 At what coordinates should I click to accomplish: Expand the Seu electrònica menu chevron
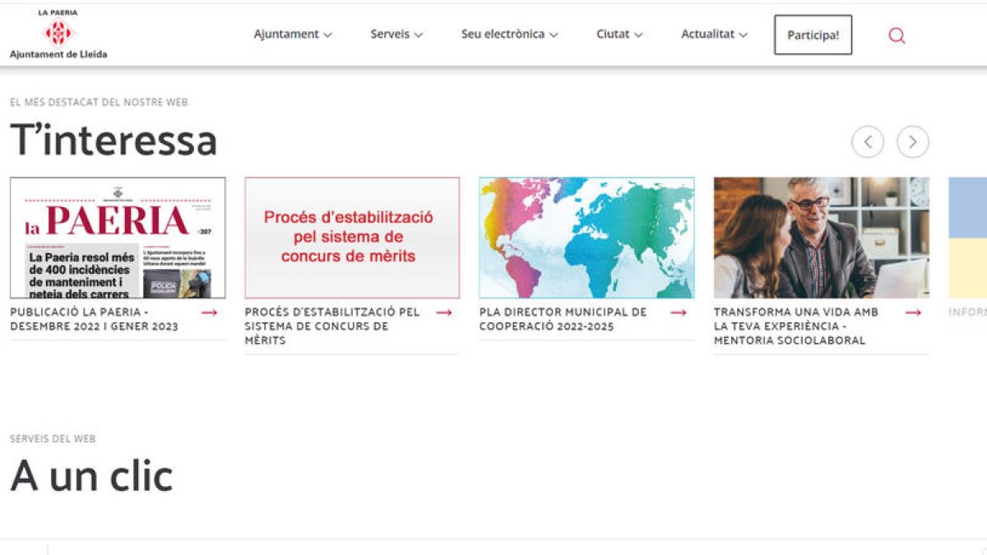tap(554, 35)
